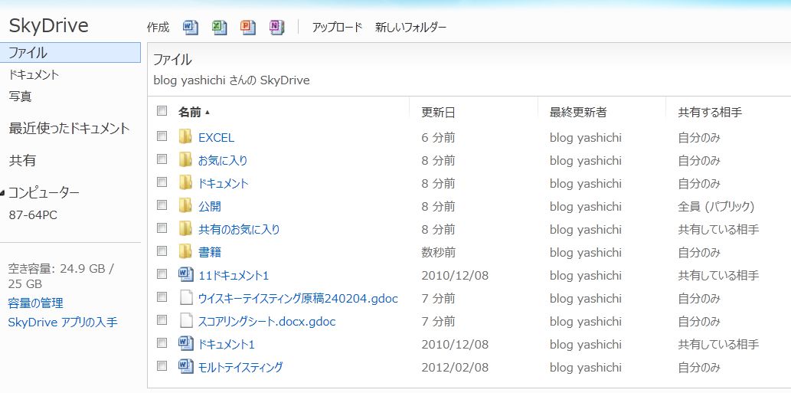Click the 書籍 folder icon
This screenshot has height=393, width=791.
pos(185,251)
